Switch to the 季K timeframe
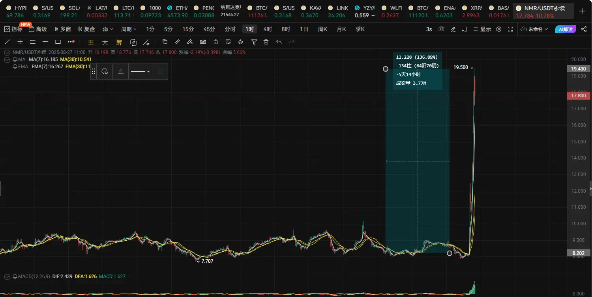592x297 pixels. coord(360,29)
